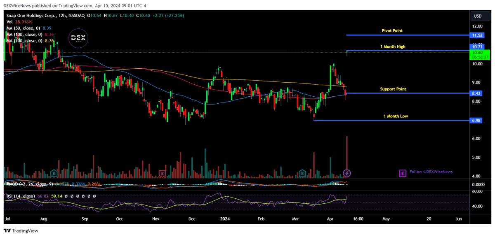Click the Jul label on time axis

[x=7, y=219]
